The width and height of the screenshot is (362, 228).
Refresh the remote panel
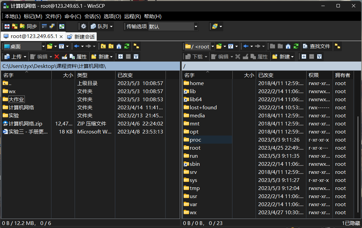(x=296, y=46)
